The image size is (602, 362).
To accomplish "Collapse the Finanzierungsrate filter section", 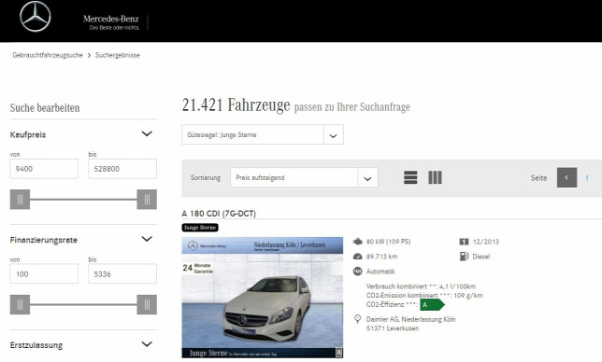I will (147, 239).
